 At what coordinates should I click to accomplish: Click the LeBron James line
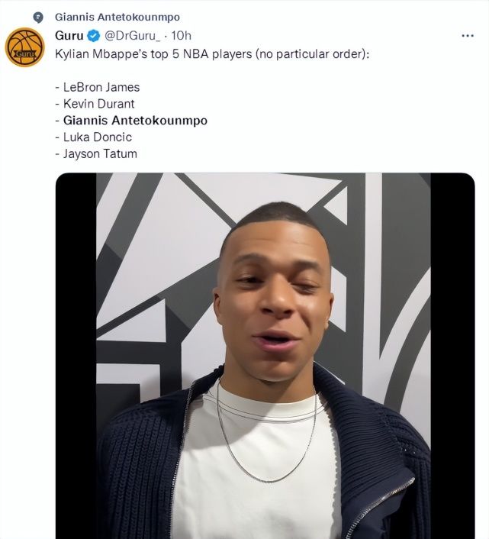point(98,87)
